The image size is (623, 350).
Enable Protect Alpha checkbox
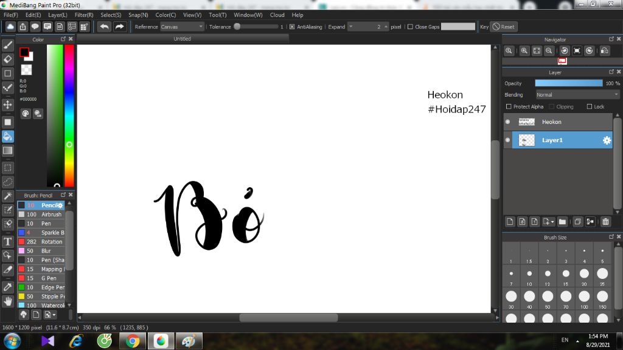tap(509, 106)
